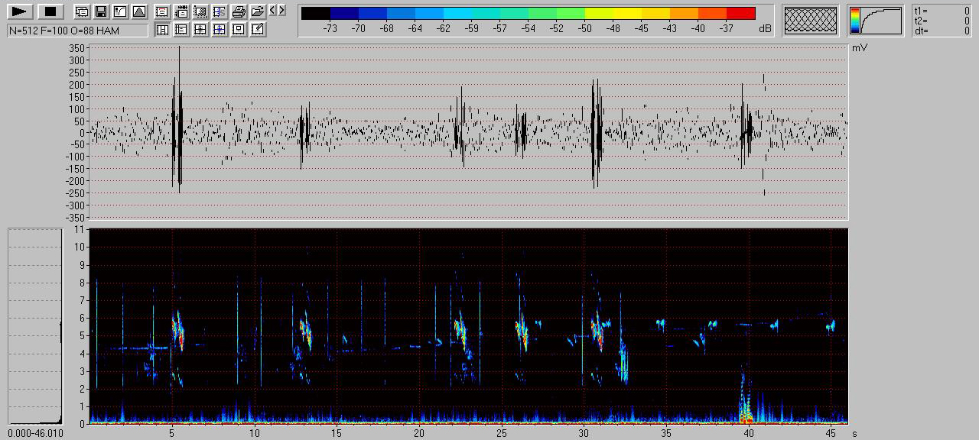
Task: Click the left arrow navigation button
Action: [x=273, y=10]
